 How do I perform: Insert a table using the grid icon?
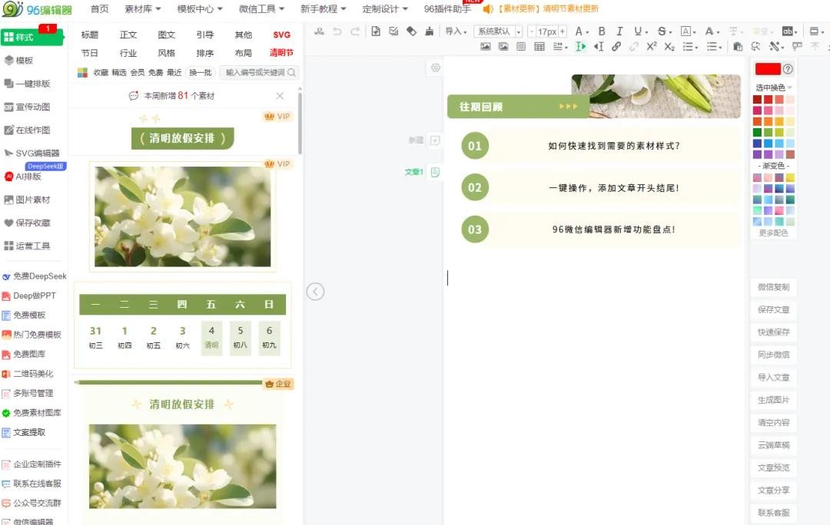pyautogui.click(x=539, y=47)
